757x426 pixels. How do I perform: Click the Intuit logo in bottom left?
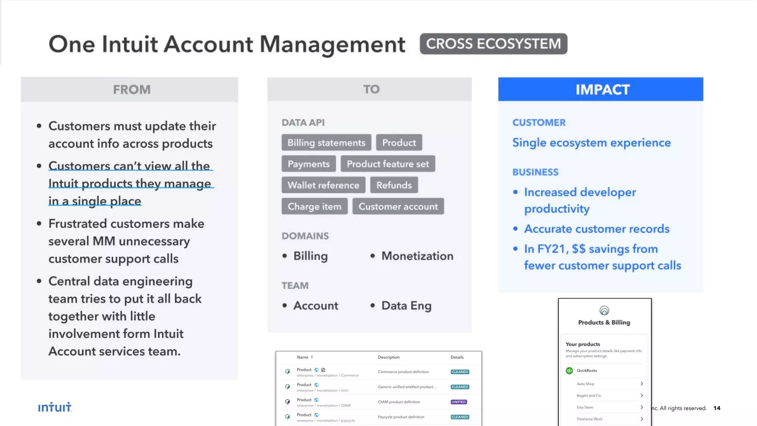[55, 407]
